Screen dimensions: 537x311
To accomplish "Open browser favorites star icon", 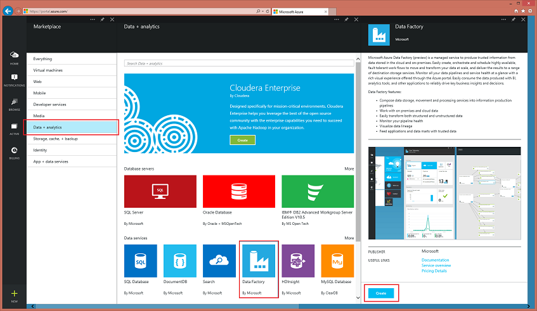I will 523,11.
